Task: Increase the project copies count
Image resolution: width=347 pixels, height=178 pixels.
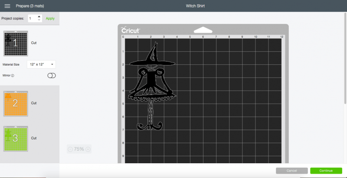Action: coord(39,16)
